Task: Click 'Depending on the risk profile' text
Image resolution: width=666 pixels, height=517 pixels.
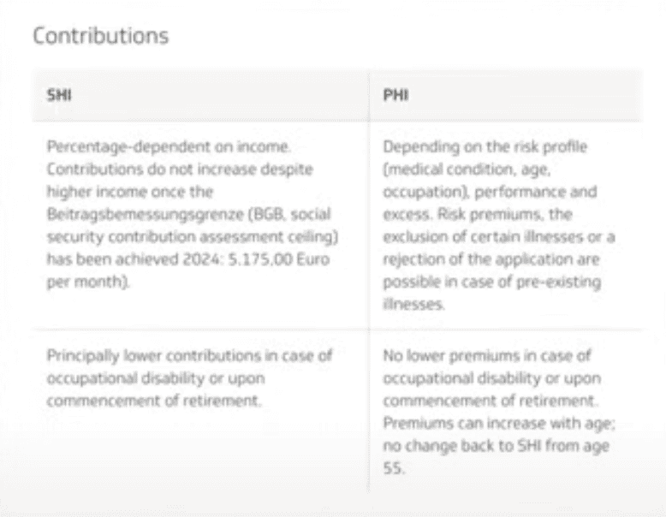Action: (485, 147)
